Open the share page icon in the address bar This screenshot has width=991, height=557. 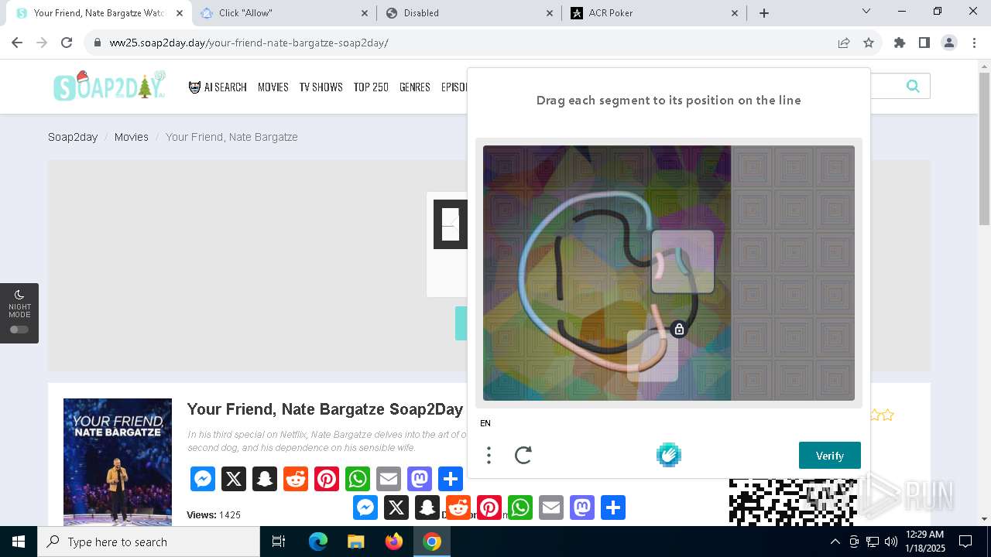[x=844, y=43]
